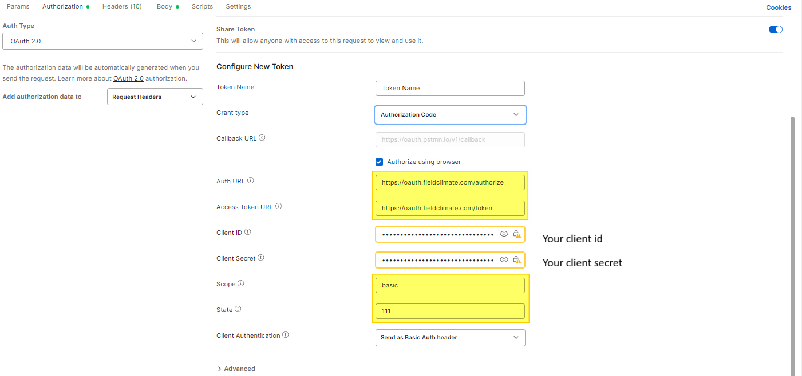Disable the Share Token switch
Screen dimensions: 802x376
(775, 30)
